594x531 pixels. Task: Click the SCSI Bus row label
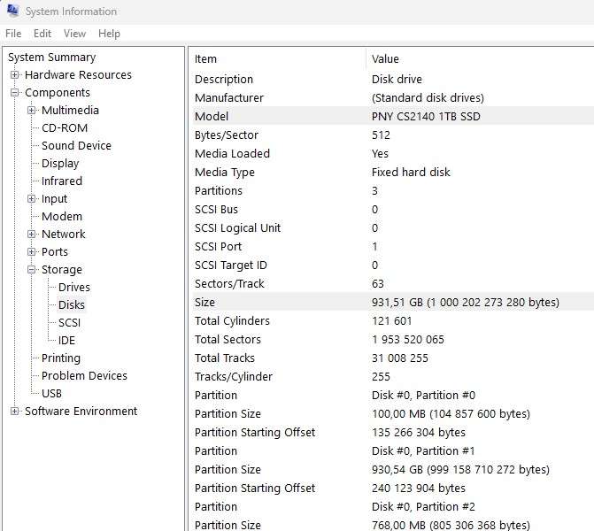click(216, 209)
